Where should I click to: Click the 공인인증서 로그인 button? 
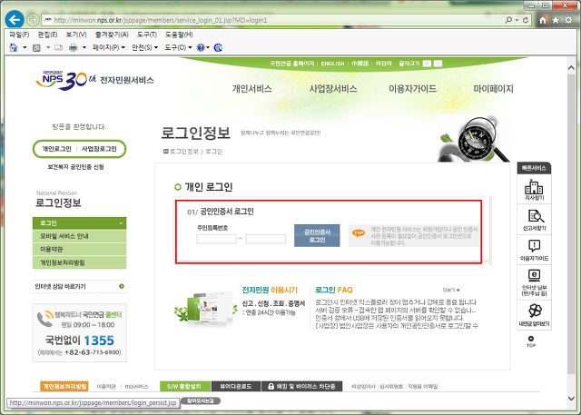click(x=317, y=236)
